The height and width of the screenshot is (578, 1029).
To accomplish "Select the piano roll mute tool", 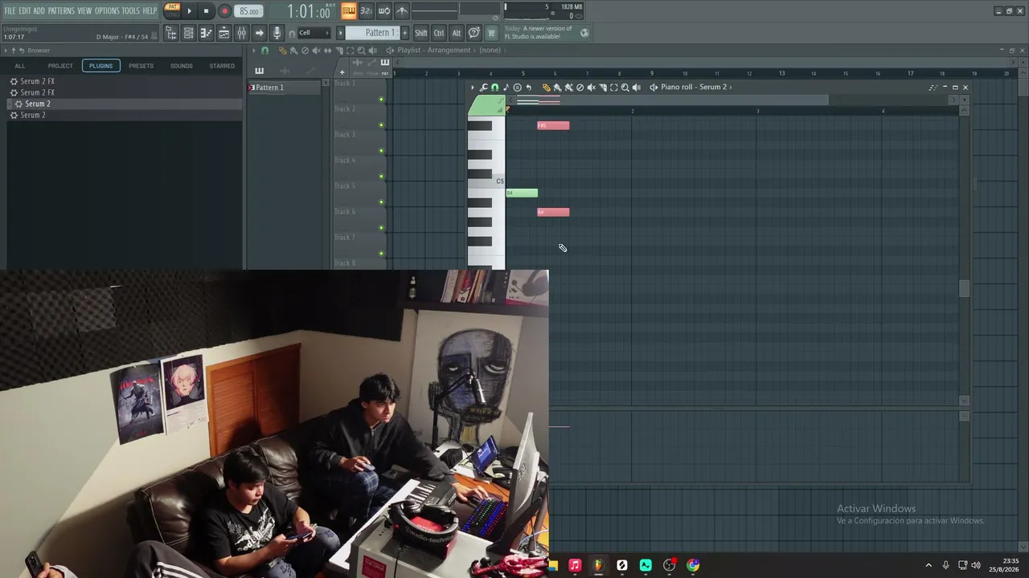I will (591, 88).
